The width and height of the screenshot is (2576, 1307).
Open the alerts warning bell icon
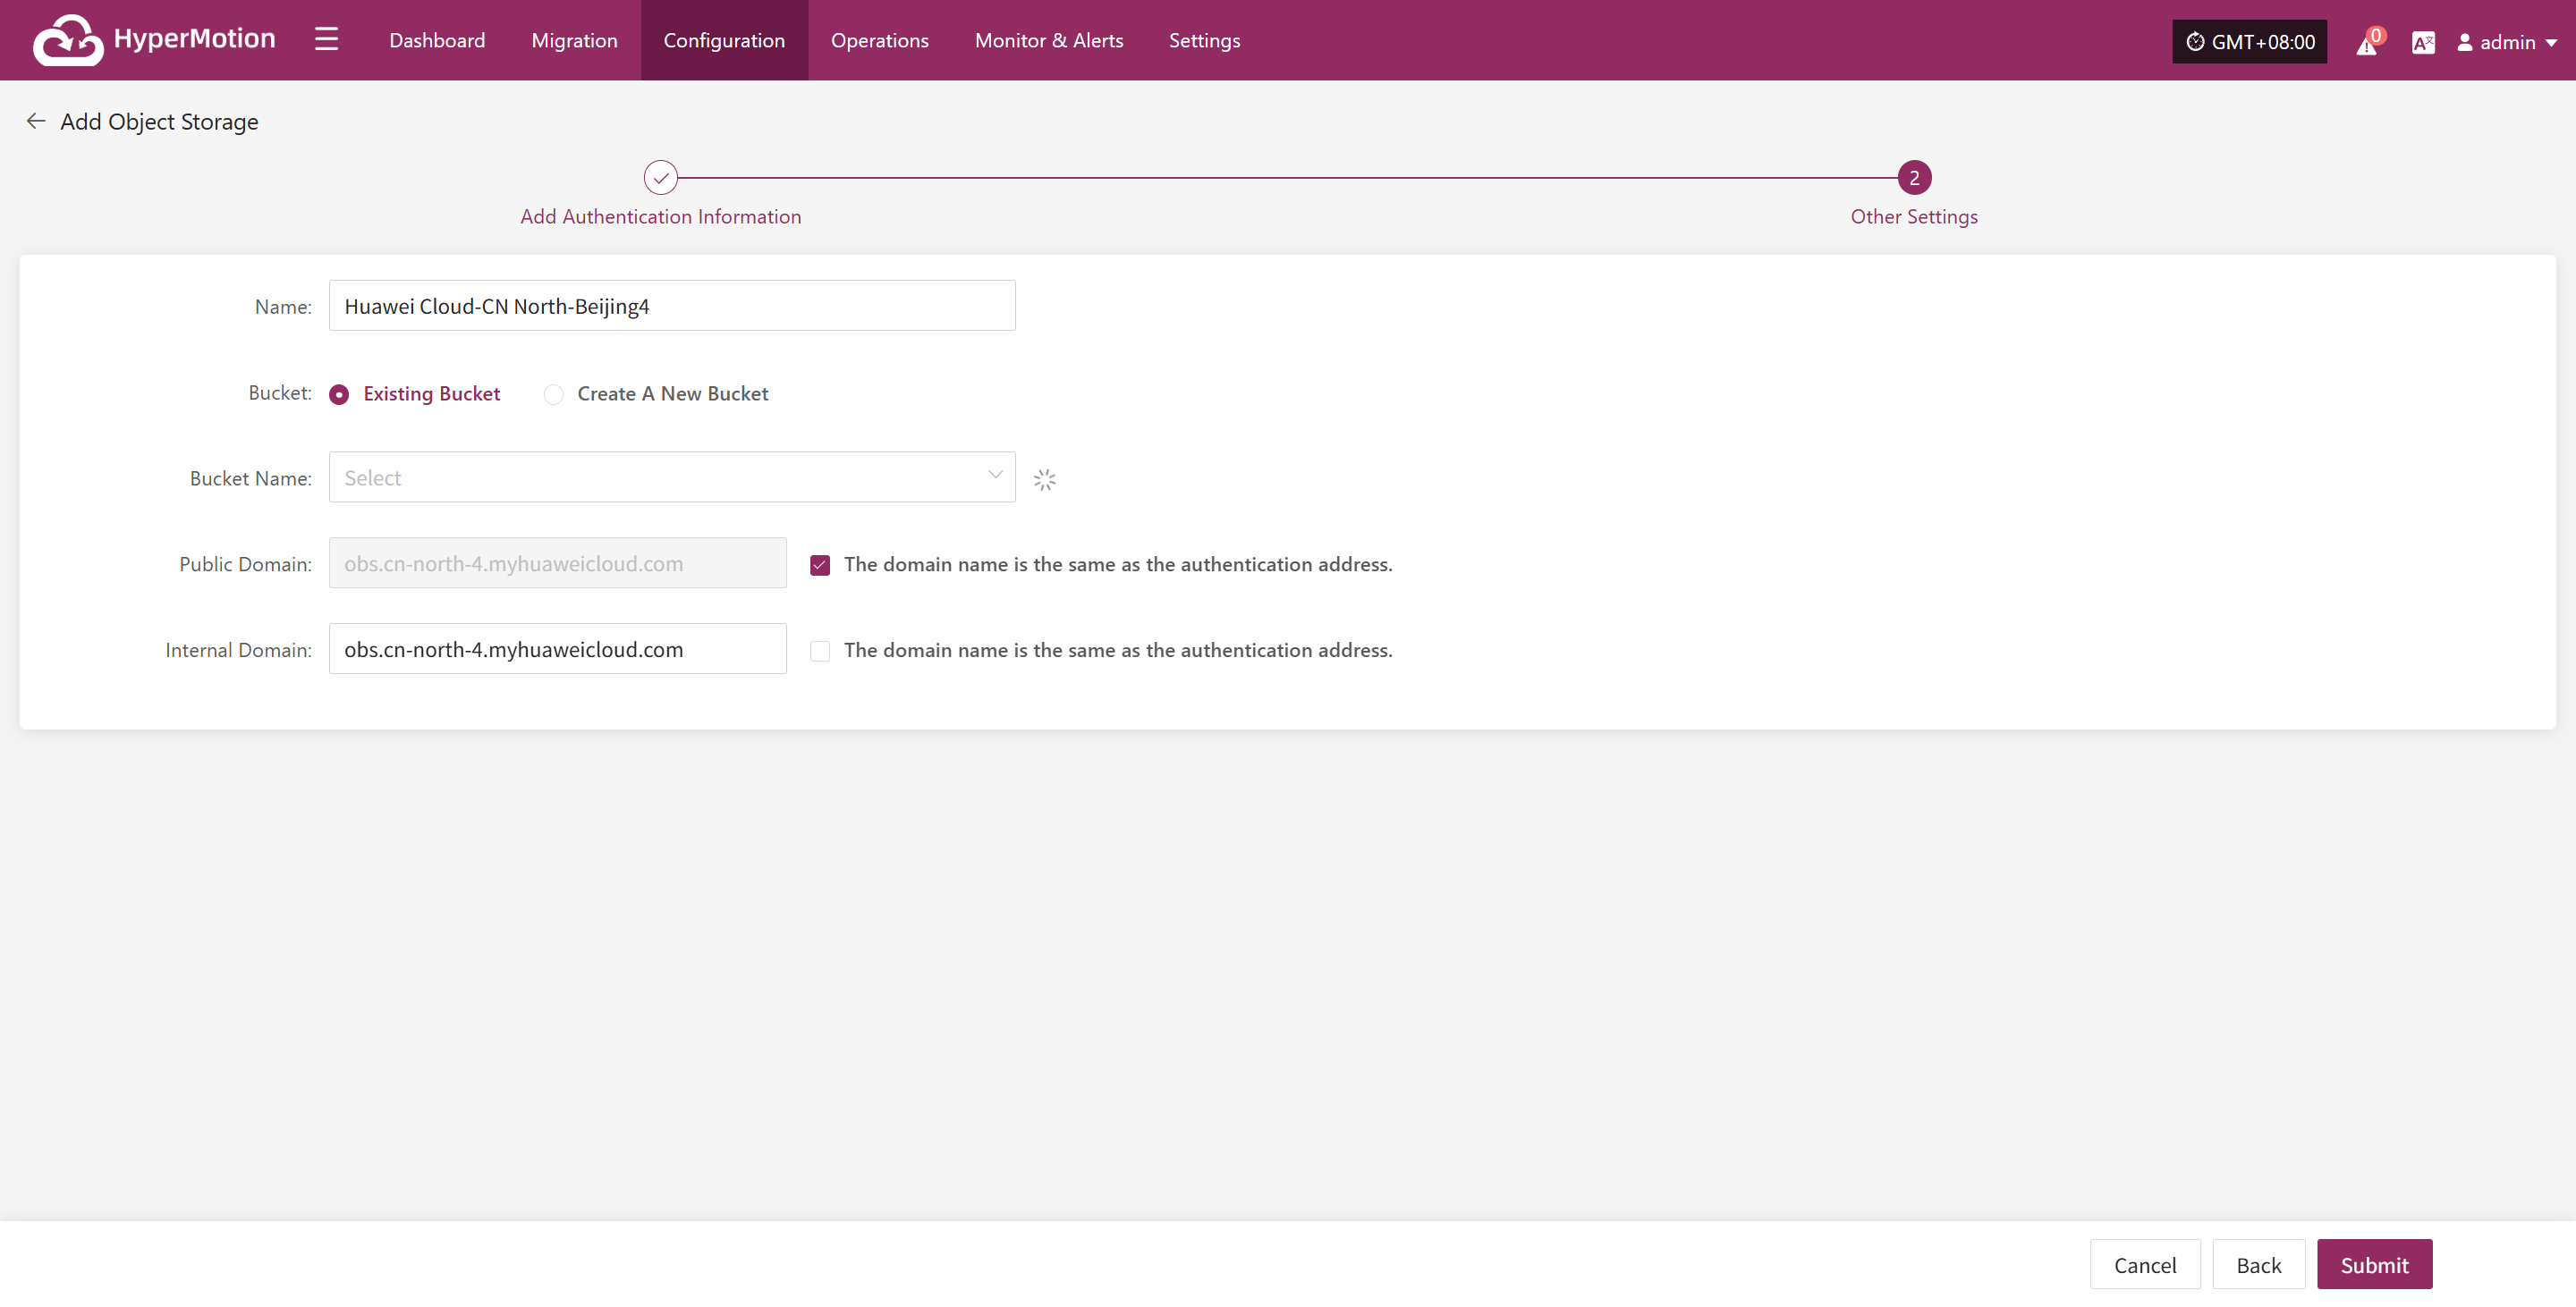click(2367, 43)
